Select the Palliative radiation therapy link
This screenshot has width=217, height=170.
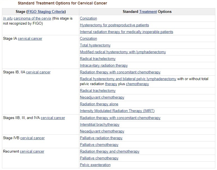(101, 138)
